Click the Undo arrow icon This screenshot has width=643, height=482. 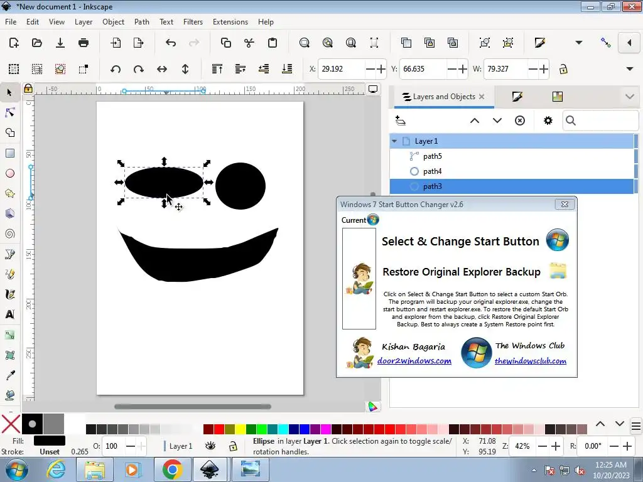click(171, 43)
